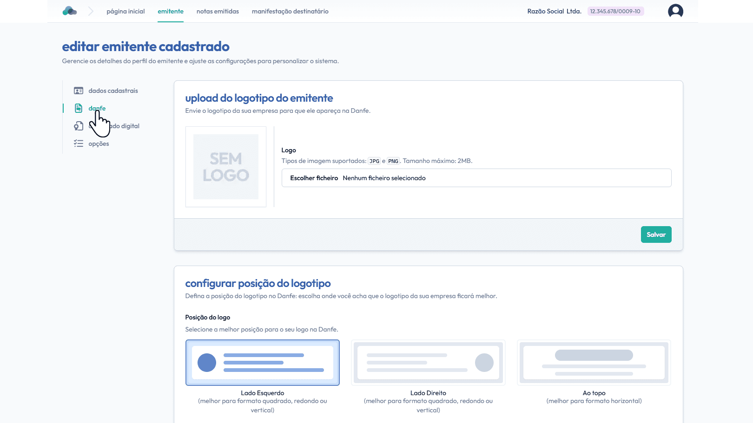
Task: Open dados cadastrais sidebar section
Action: coord(113,91)
